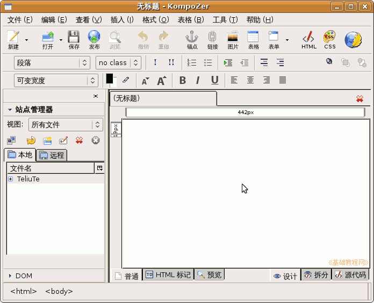Toggle emphasis with the single exclamation icon

click(x=155, y=62)
